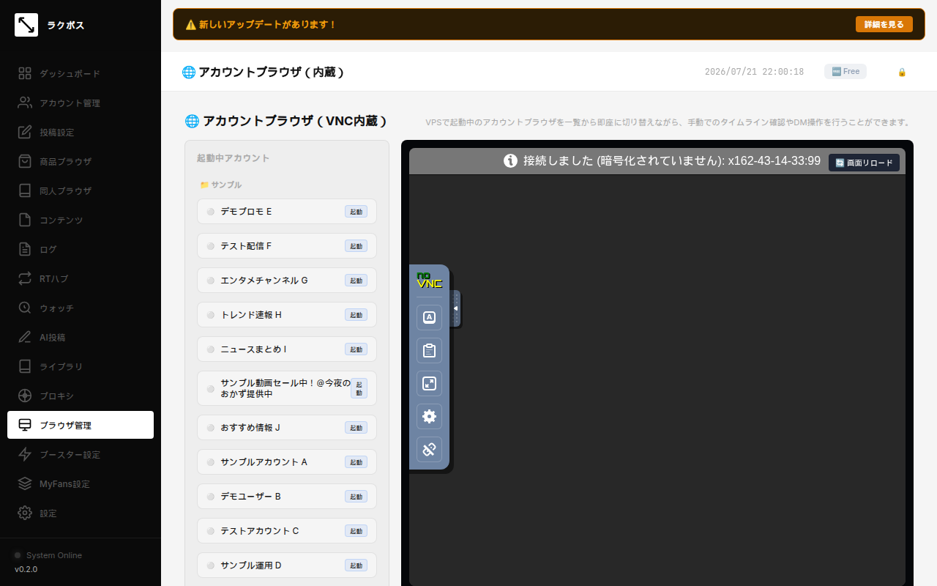This screenshot has height=586, width=937.
Task: Click 起動 for サンプル運用 D
Action: [x=356, y=565]
